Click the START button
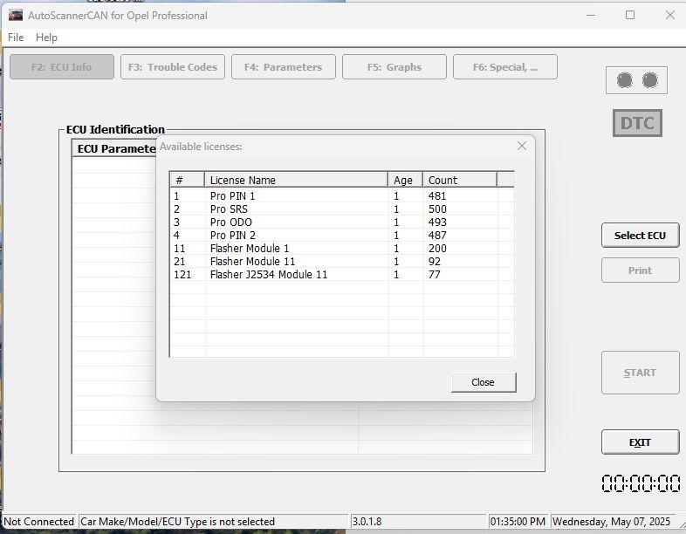Image resolution: width=686 pixels, height=534 pixels. coord(640,373)
